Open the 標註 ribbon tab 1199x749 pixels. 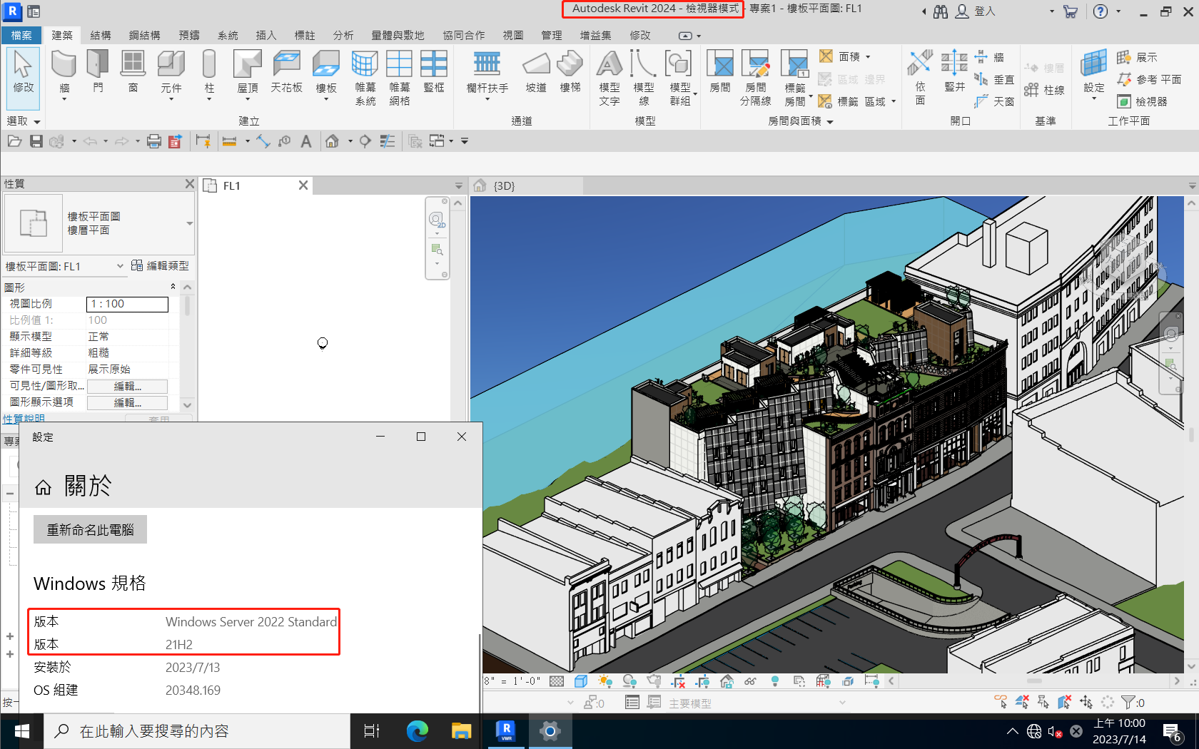(305, 35)
